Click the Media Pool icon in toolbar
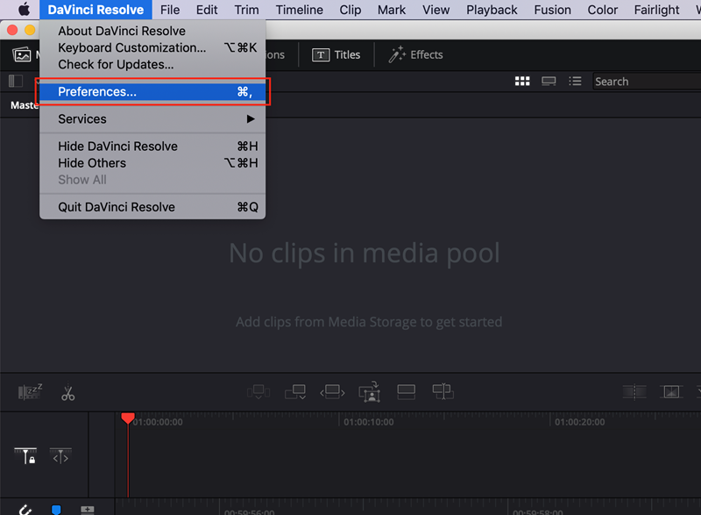 (21, 54)
